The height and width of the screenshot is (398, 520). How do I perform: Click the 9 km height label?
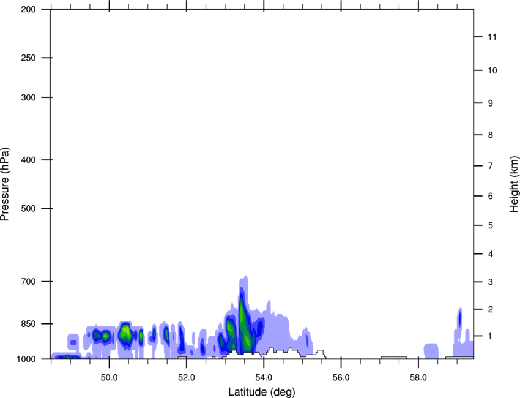tap(491, 103)
